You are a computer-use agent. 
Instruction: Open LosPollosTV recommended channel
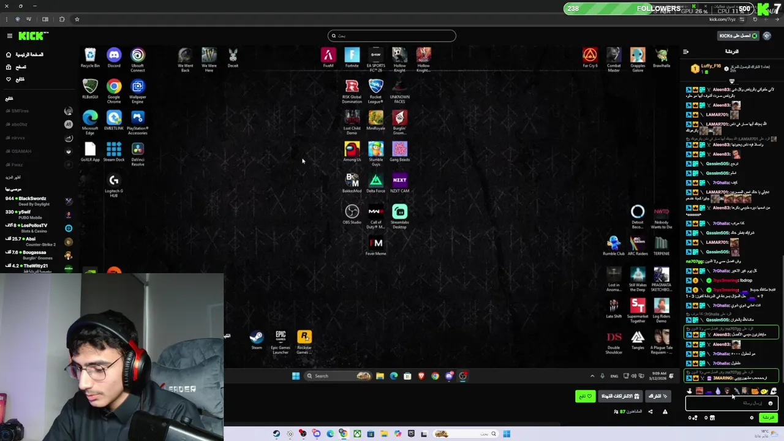click(39, 228)
